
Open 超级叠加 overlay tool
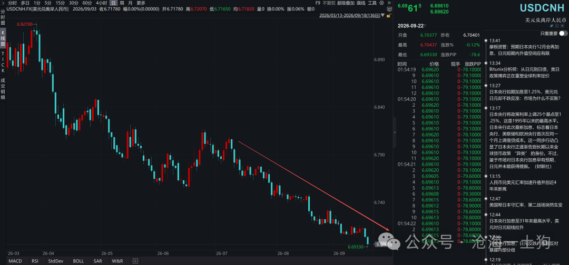(x=346, y=3)
